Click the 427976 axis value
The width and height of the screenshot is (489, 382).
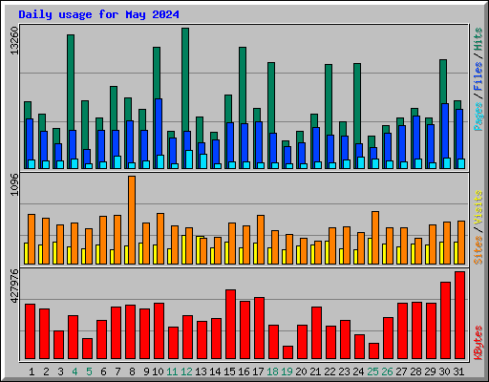pos(14,286)
